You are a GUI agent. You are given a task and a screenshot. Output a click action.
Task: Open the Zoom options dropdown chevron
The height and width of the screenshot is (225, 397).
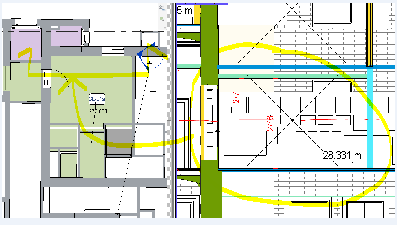tap(162, 24)
